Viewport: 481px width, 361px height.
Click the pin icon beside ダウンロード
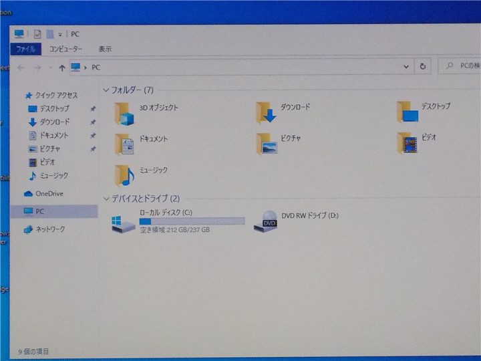(93, 122)
